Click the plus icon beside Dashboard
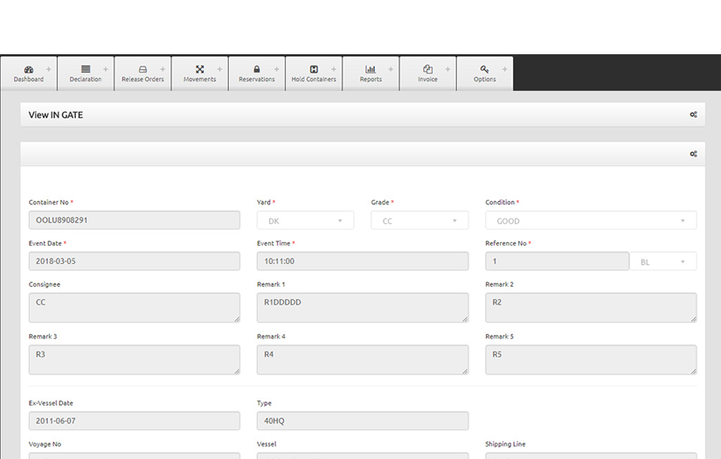The image size is (721, 459). pos(49,69)
